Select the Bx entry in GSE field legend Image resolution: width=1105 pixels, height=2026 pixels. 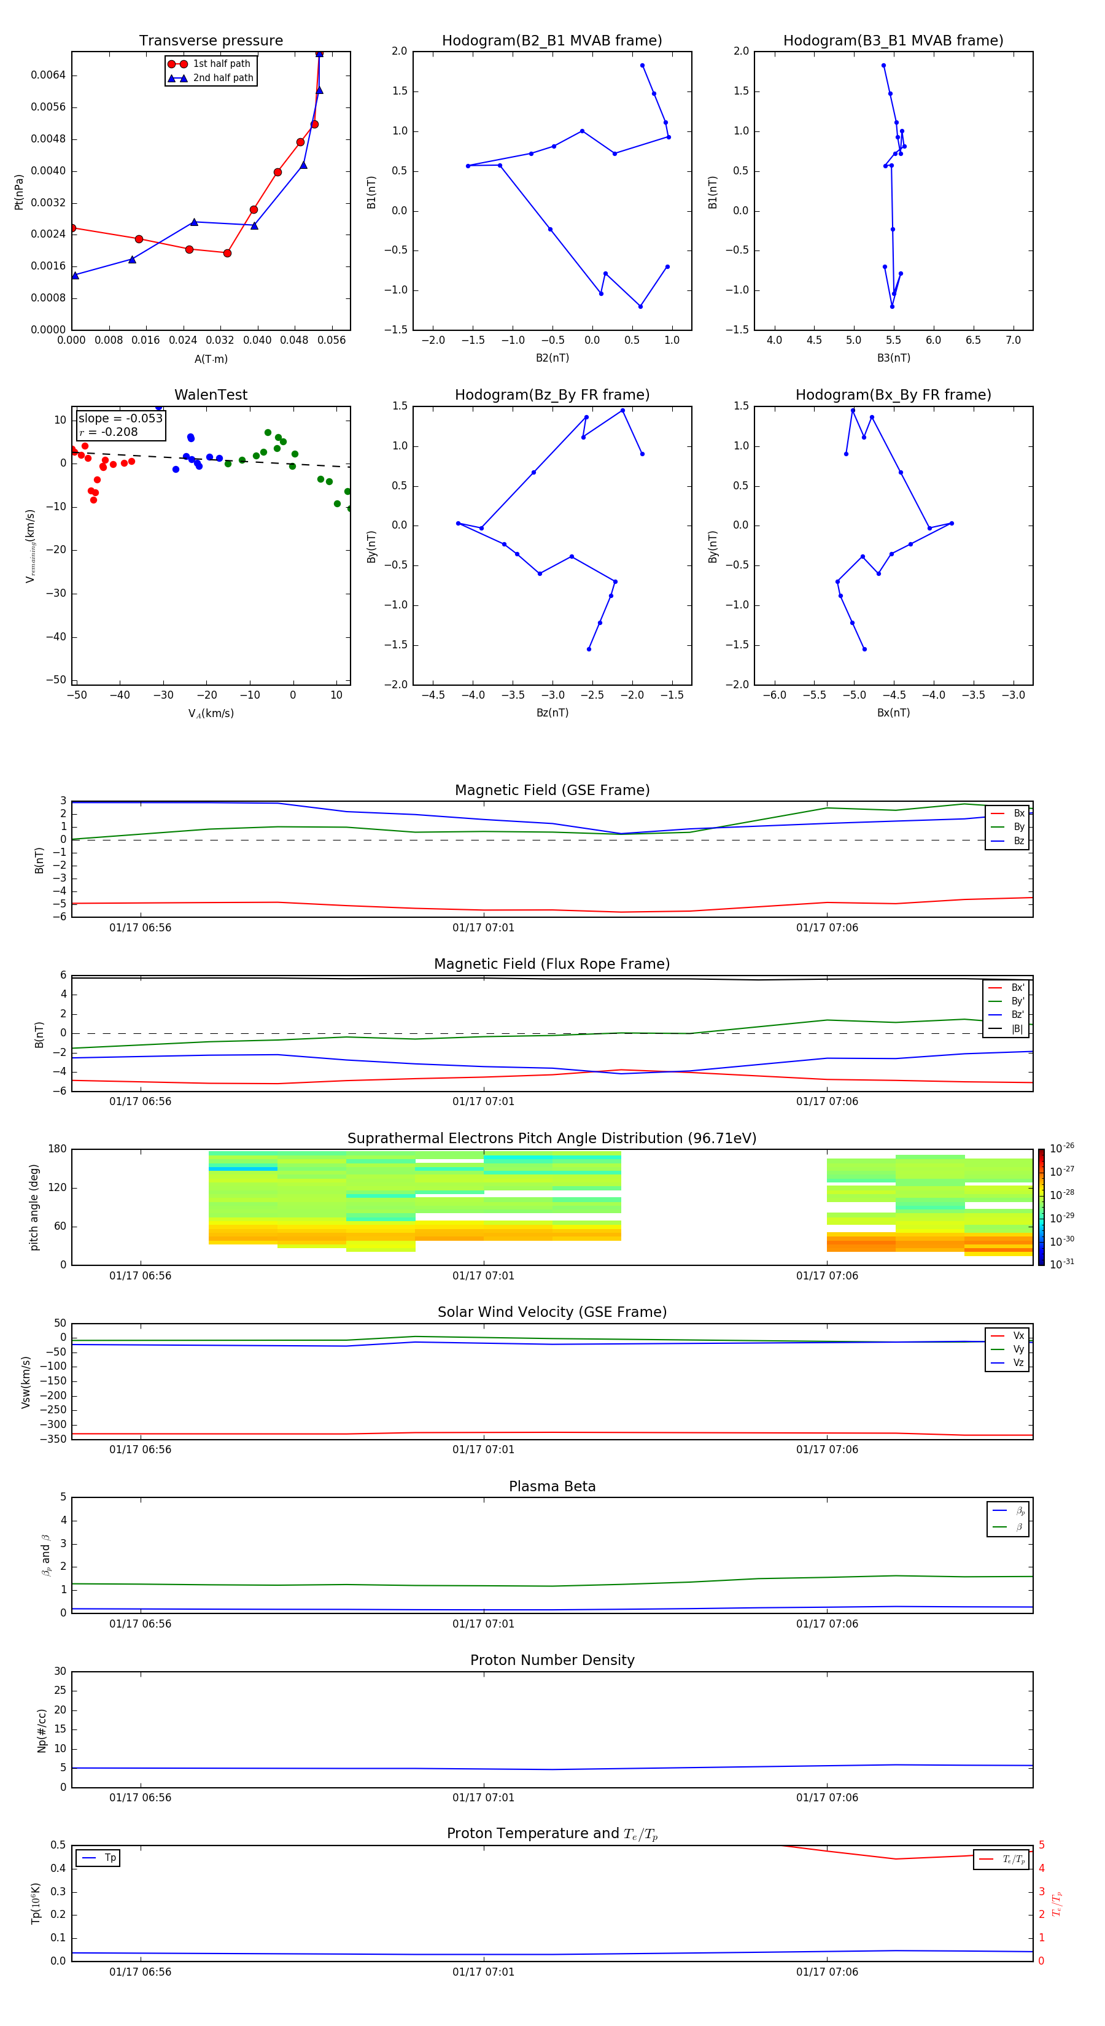click(x=1007, y=813)
